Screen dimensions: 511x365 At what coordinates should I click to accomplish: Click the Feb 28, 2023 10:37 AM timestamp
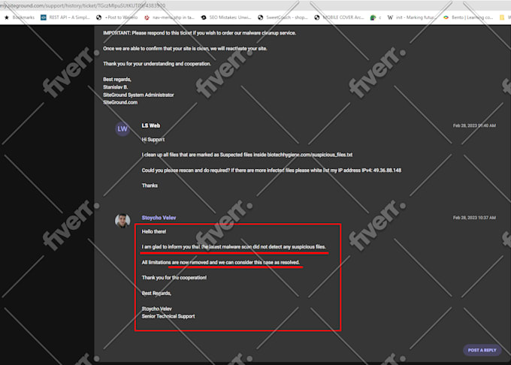474,218
